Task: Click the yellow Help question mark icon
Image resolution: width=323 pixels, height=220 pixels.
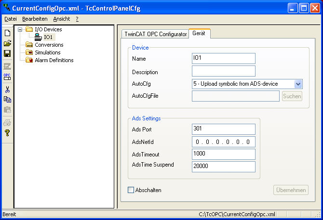Action: [7, 133]
